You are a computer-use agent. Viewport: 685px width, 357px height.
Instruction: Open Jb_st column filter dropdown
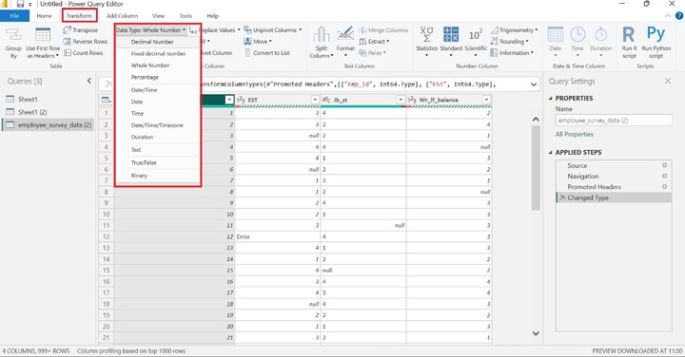tap(401, 100)
